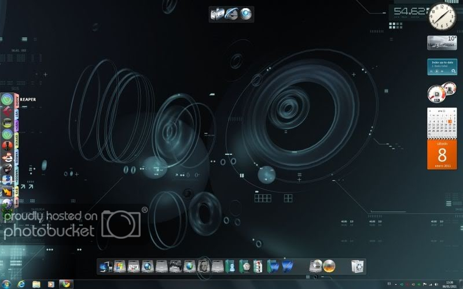Switch to Google Chrome on taskbar
This screenshot has width=463, height=289.
(66, 284)
